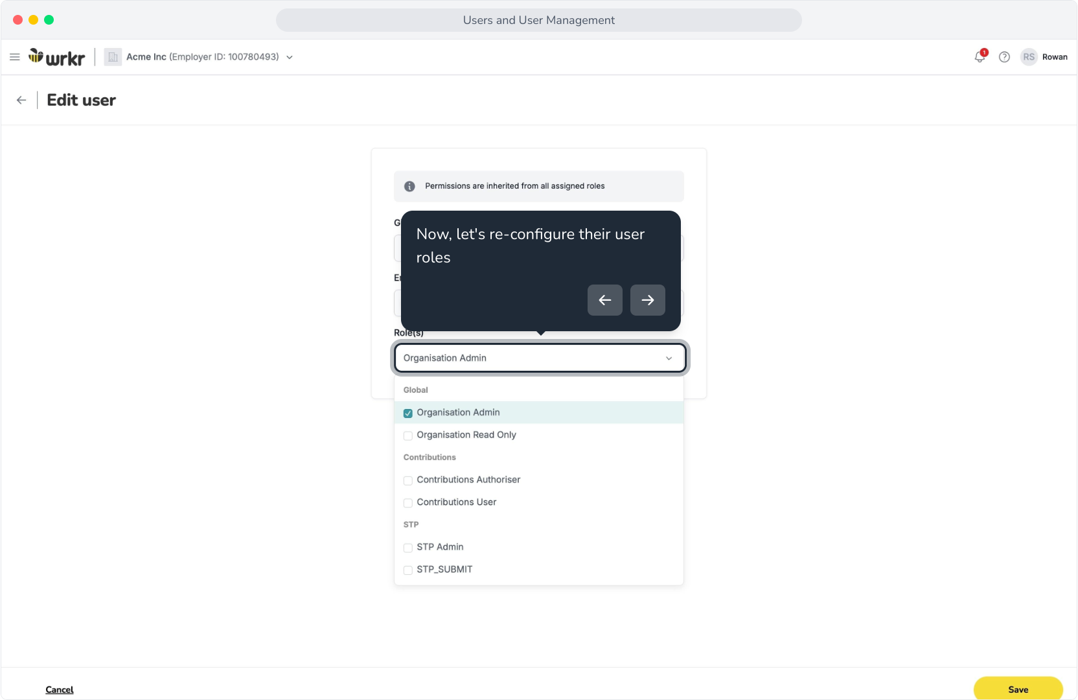Go to previous tour step arrow
The width and height of the screenshot is (1078, 700).
point(605,300)
